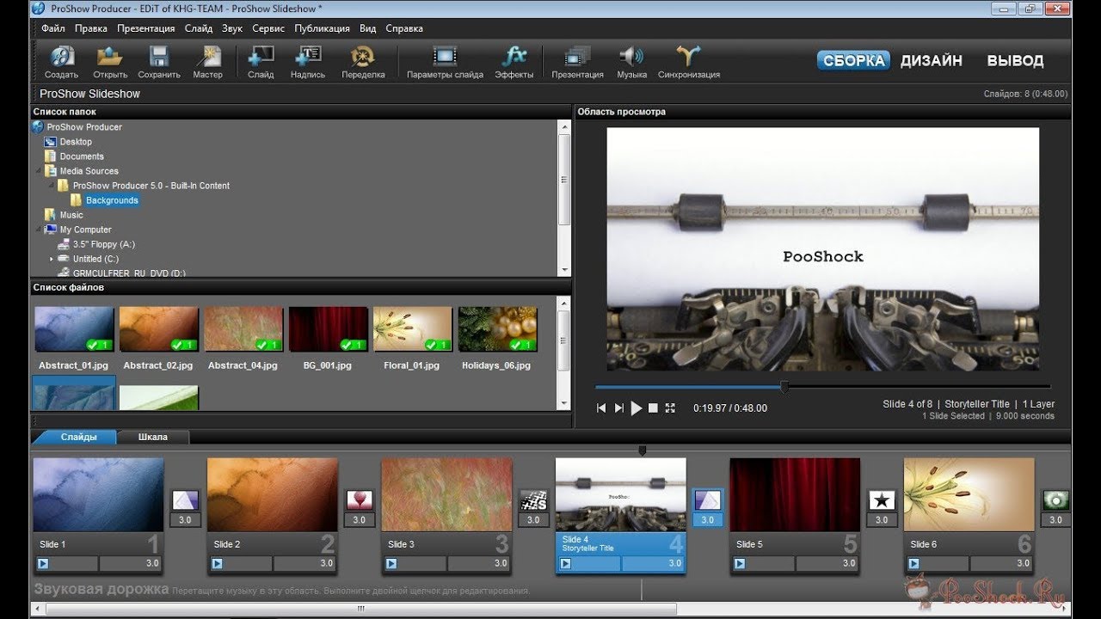The width and height of the screenshot is (1101, 619).
Task: Select the Music folder in tree
Action: tap(71, 215)
